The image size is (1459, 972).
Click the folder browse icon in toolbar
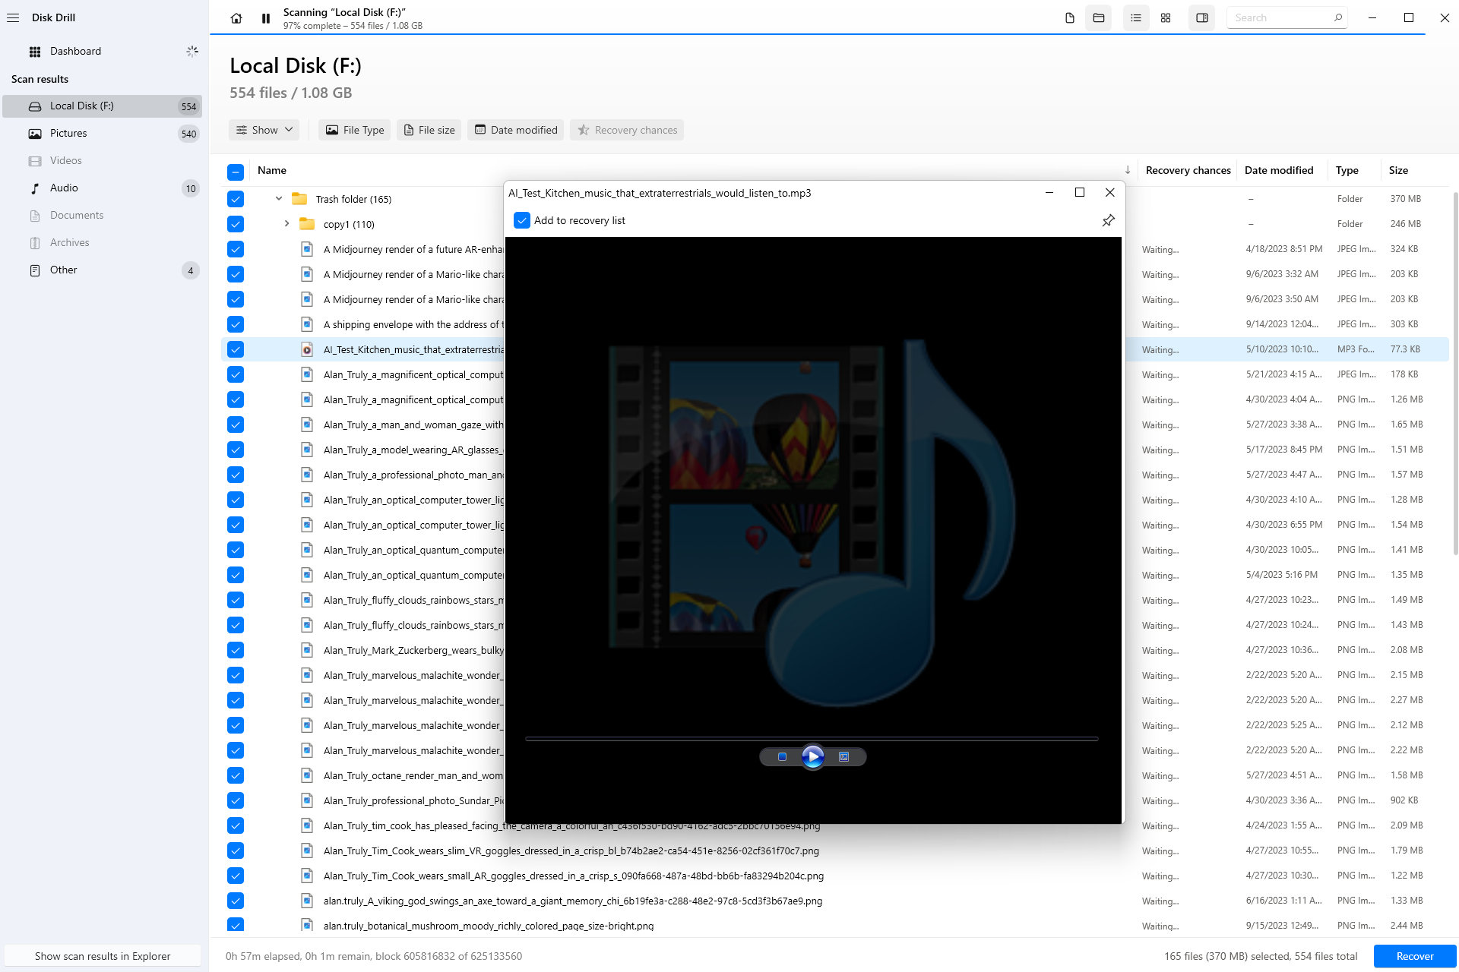click(1099, 17)
